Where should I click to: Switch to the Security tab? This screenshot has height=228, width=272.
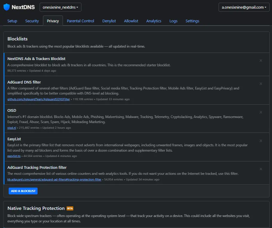click(32, 21)
